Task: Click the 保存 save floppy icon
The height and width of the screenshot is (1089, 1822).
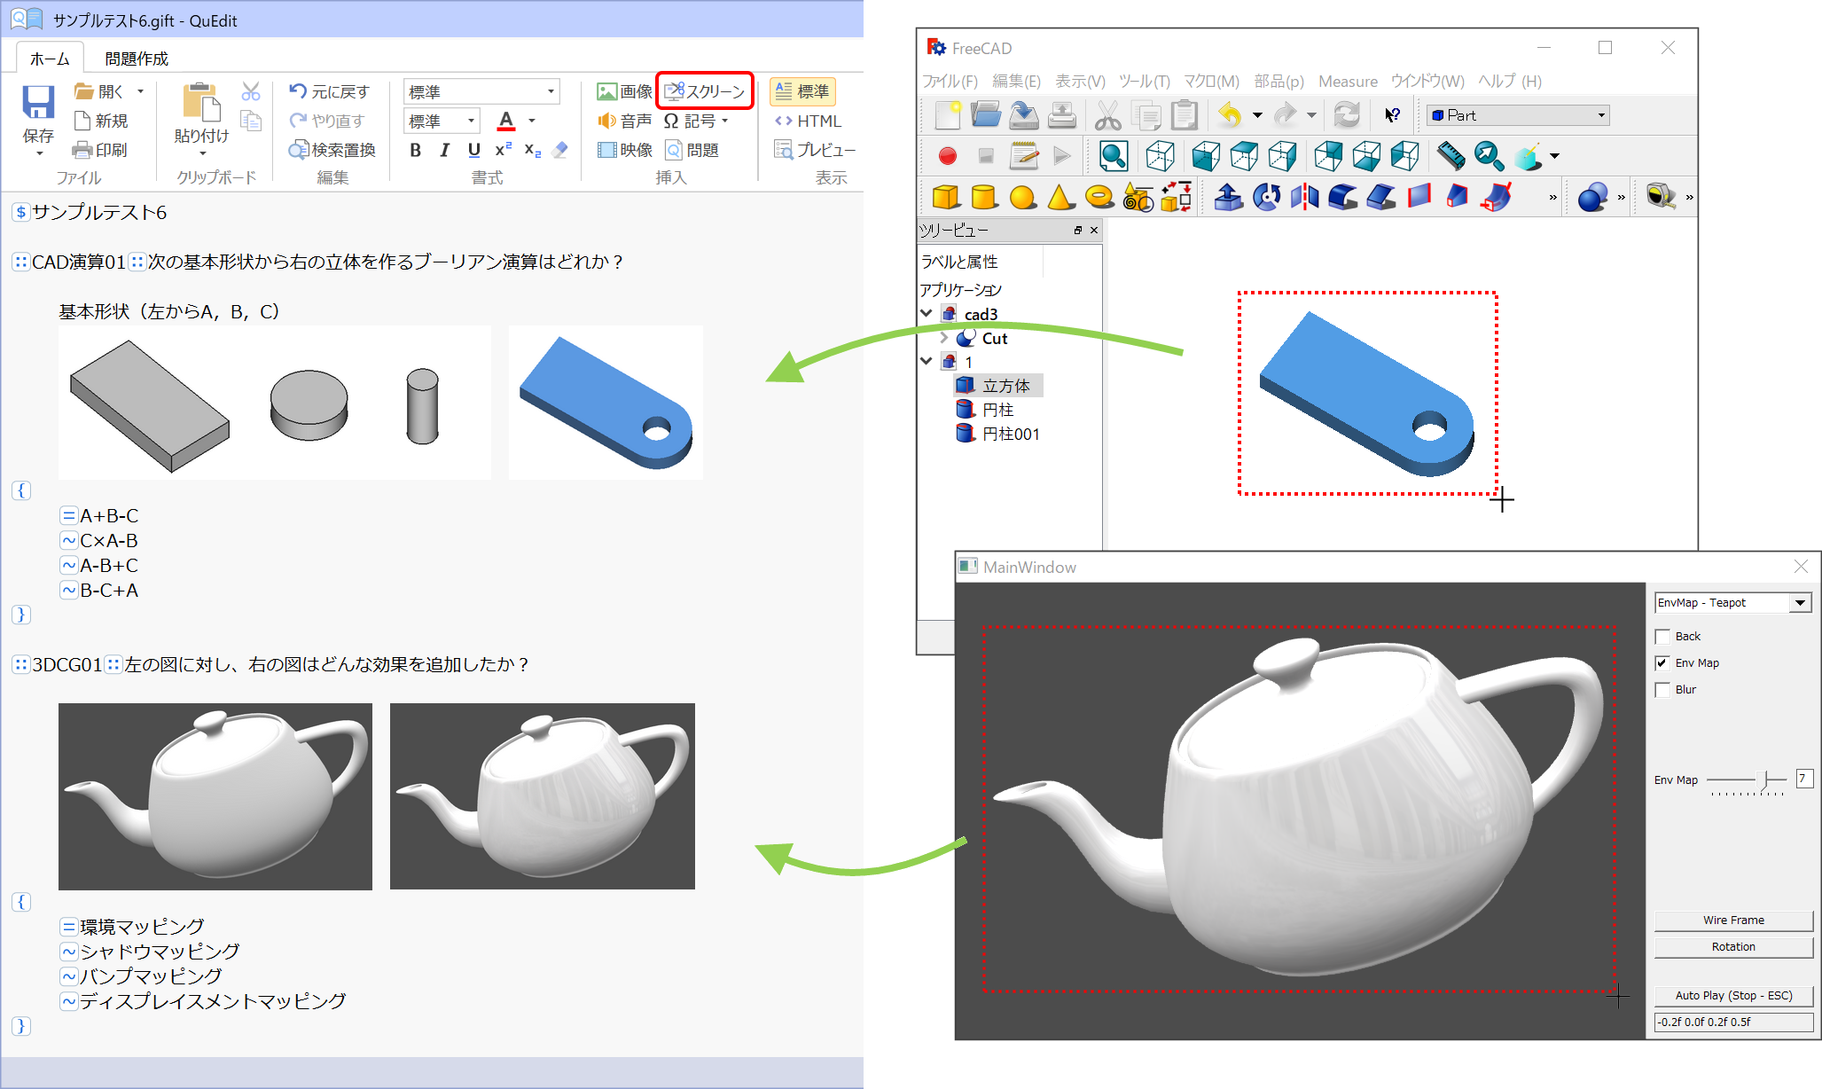Action: (x=38, y=103)
